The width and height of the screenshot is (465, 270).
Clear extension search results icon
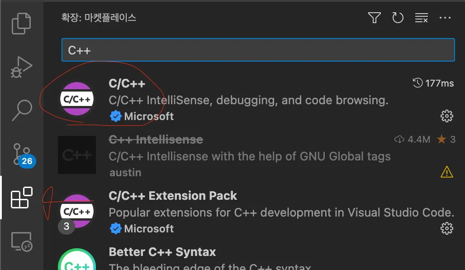(x=421, y=18)
